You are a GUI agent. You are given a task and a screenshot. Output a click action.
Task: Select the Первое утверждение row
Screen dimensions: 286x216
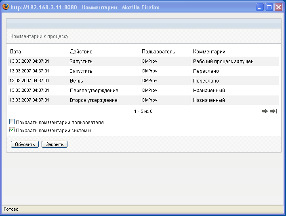[93, 91]
